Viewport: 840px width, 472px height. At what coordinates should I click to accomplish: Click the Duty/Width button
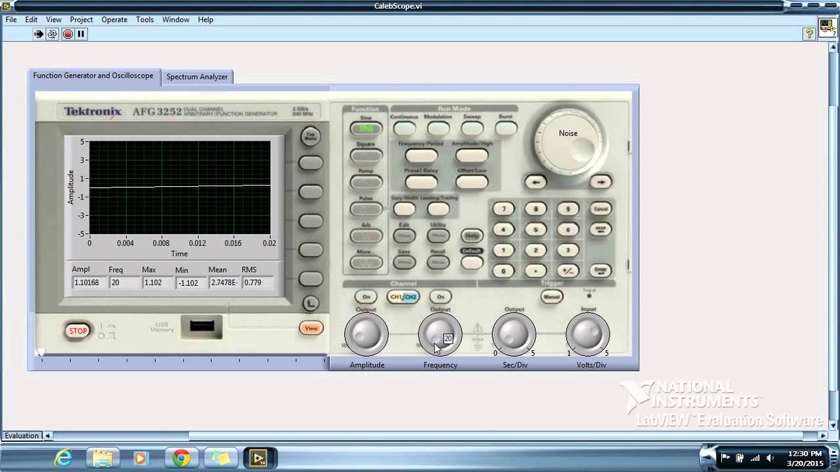tap(404, 209)
